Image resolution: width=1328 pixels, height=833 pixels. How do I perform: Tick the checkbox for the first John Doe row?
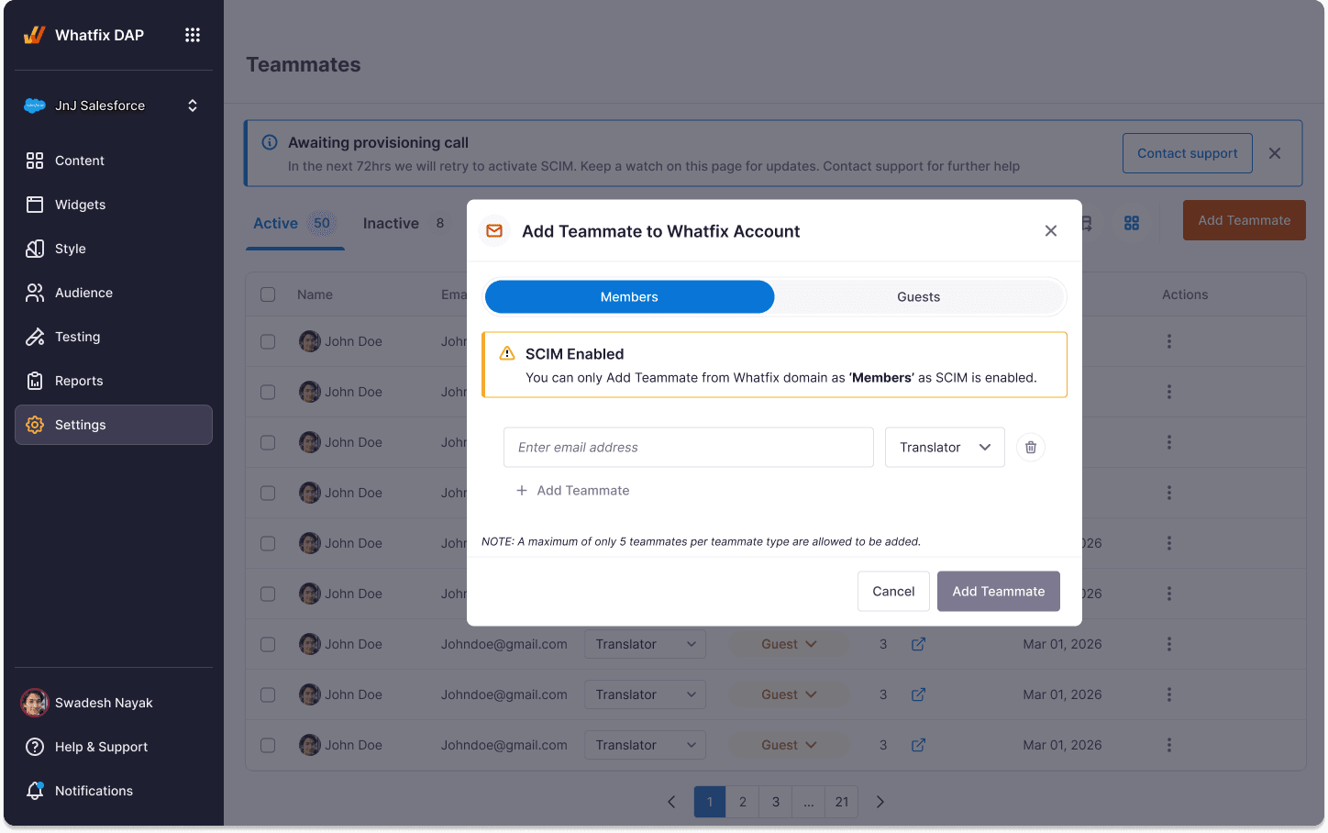(268, 341)
